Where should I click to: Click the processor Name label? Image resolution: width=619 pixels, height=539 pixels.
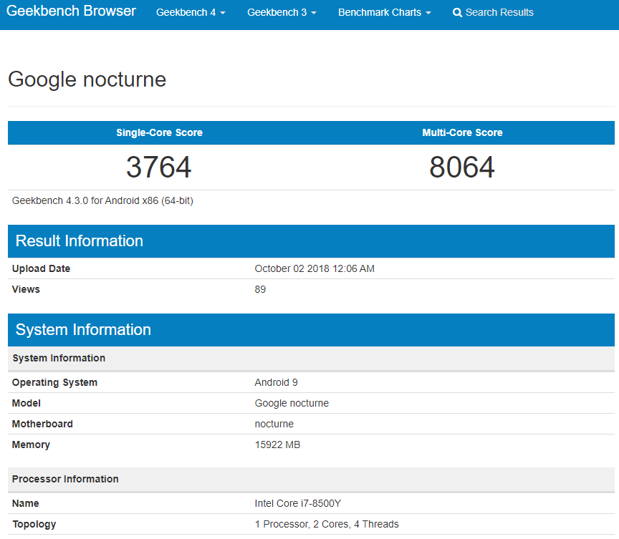(26, 503)
